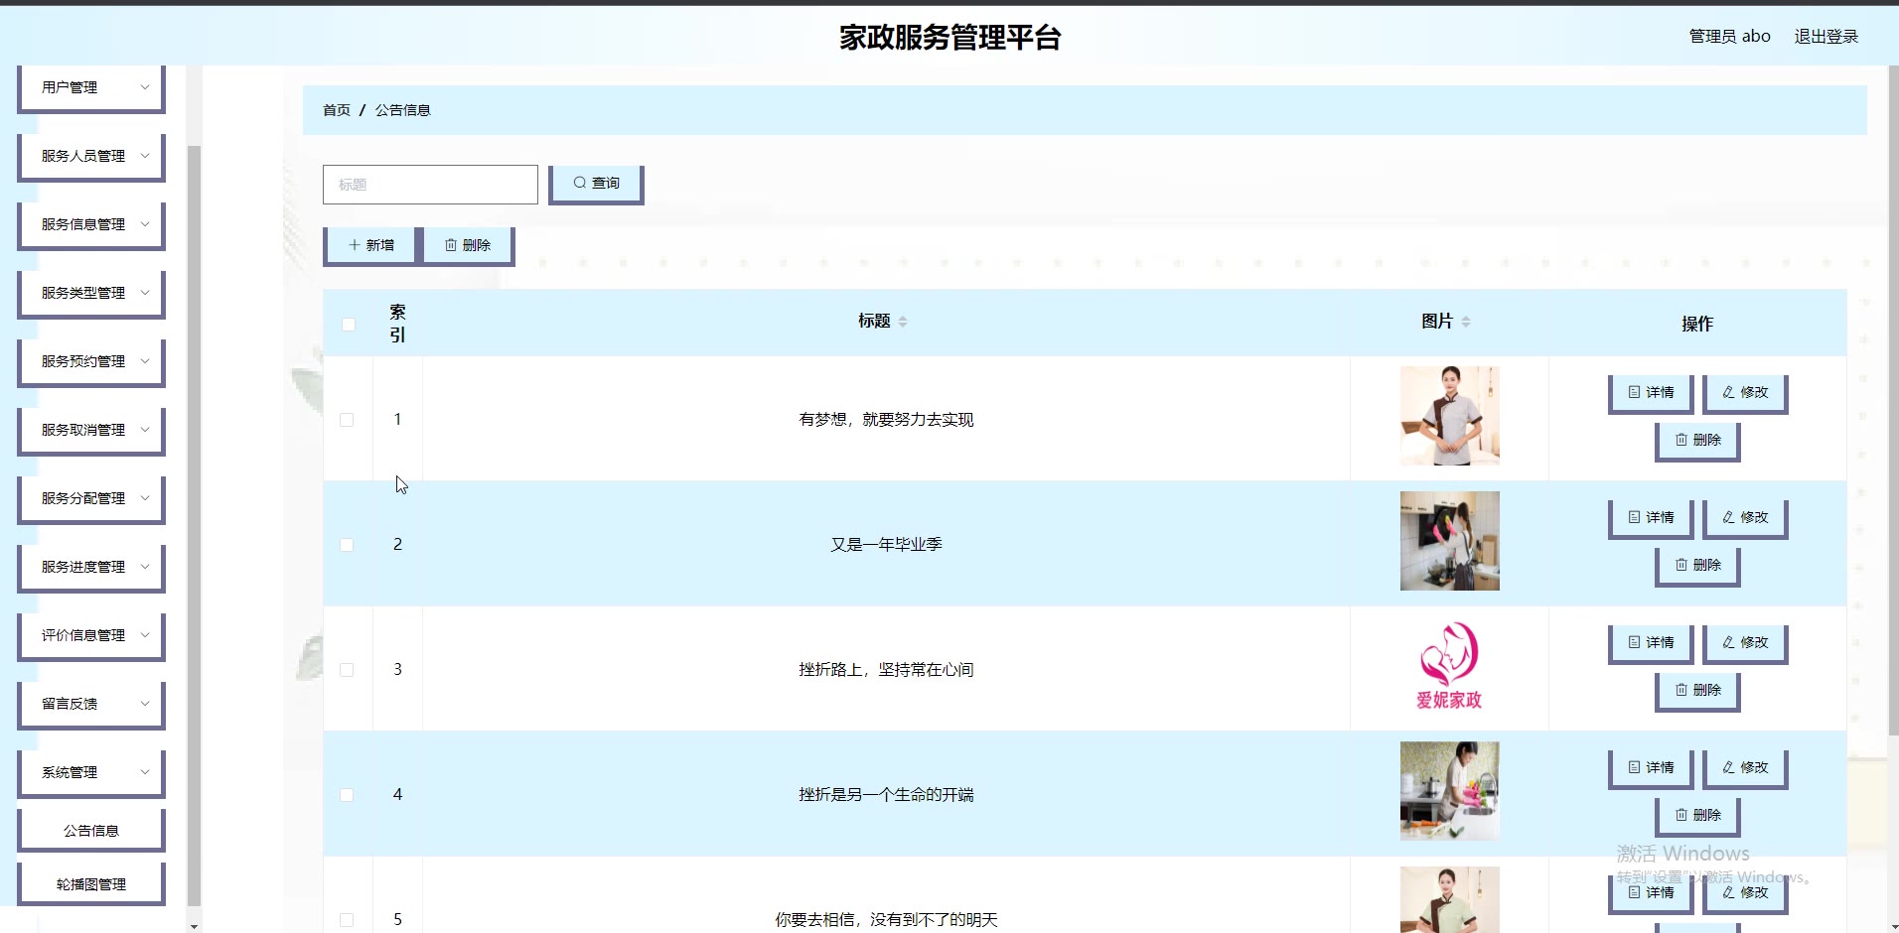
Task: Click the plus icon of 新增 button
Action: click(355, 244)
